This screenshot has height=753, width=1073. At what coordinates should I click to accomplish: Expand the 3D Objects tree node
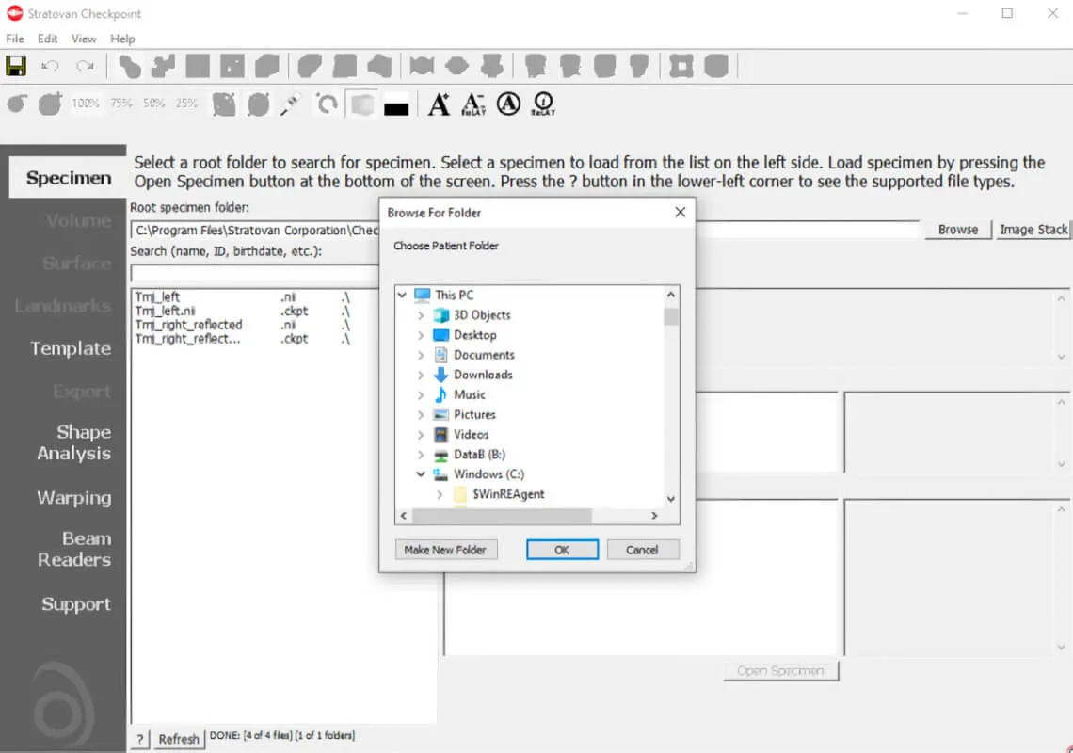[x=421, y=315]
